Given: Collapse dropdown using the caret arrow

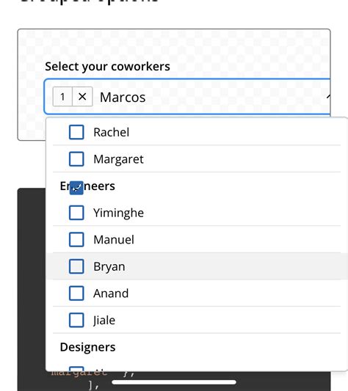Looking at the screenshot, I should [x=328, y=97].
